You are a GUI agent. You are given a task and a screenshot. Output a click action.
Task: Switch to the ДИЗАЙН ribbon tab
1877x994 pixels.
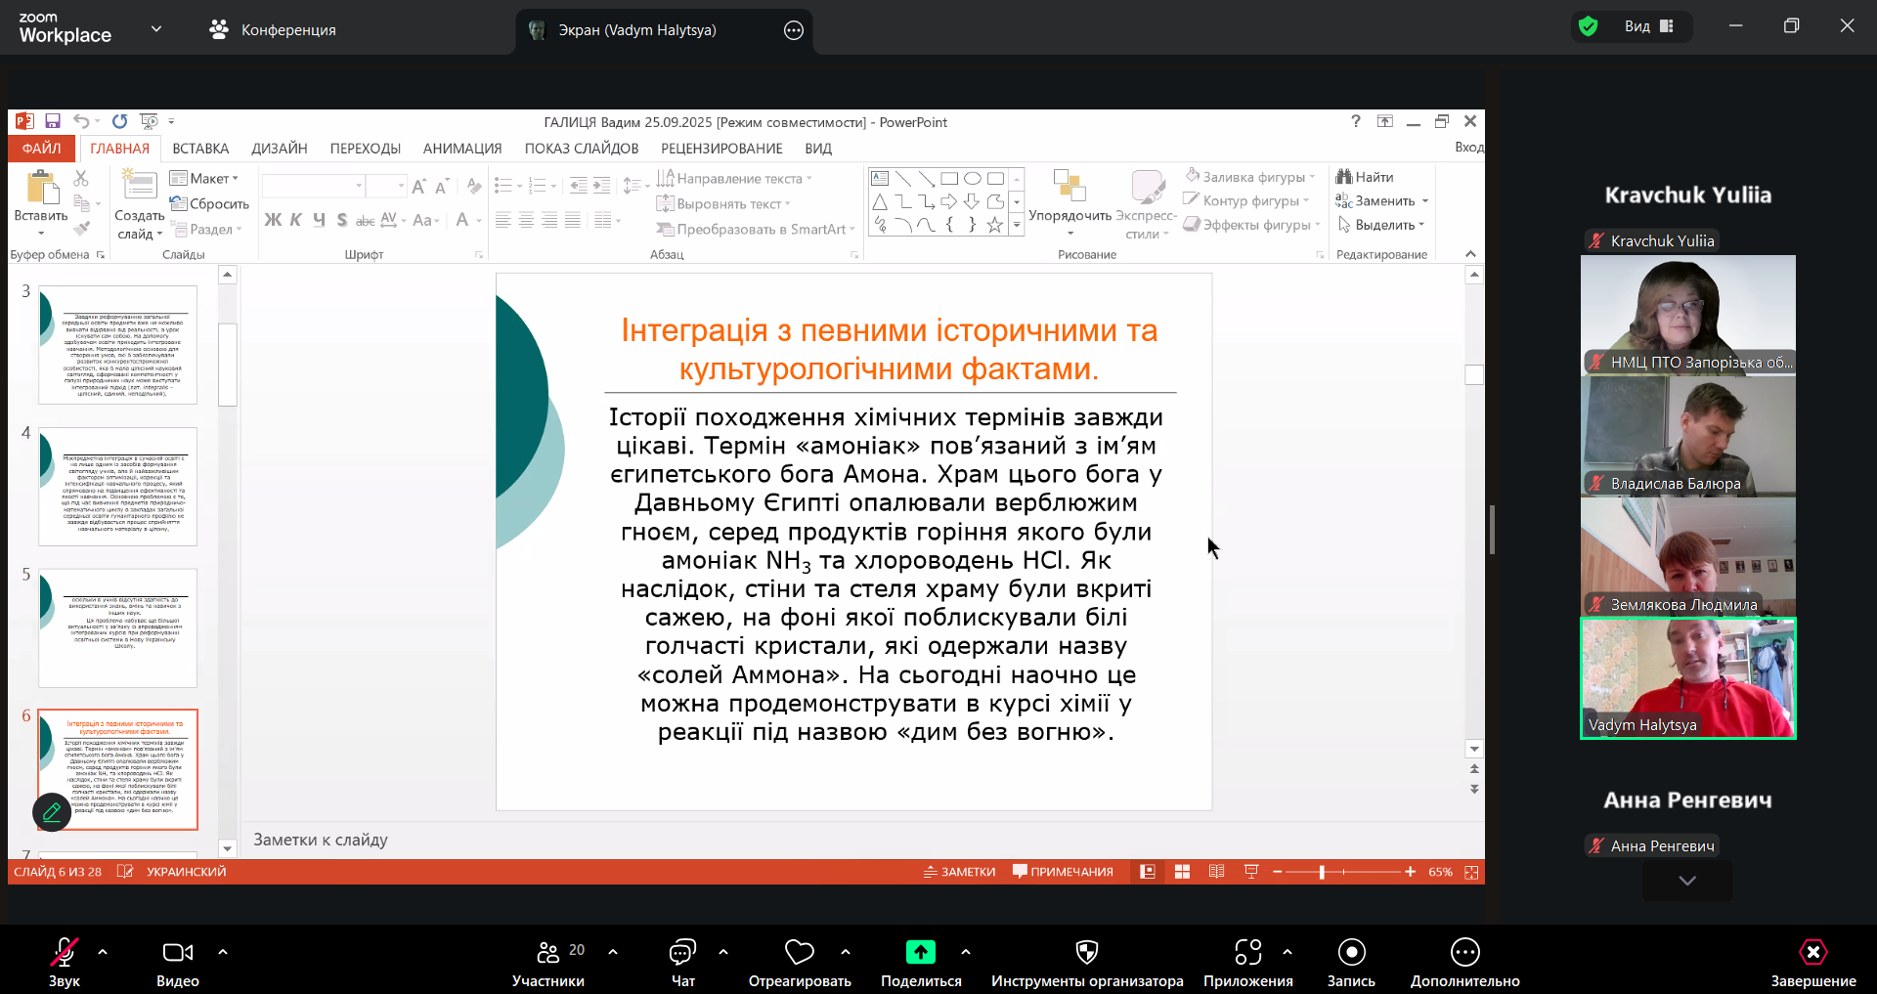[x=280, y=149]
